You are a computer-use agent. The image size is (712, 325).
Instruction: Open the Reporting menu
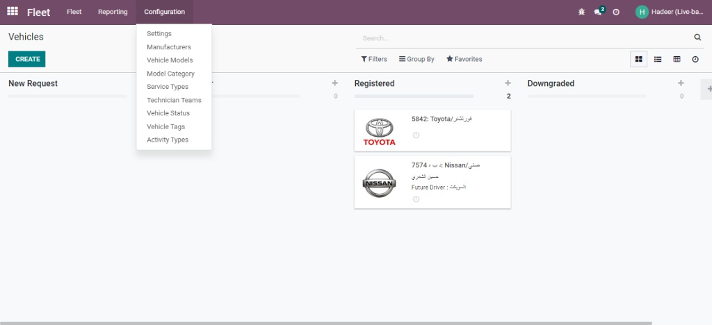[113, 12]
